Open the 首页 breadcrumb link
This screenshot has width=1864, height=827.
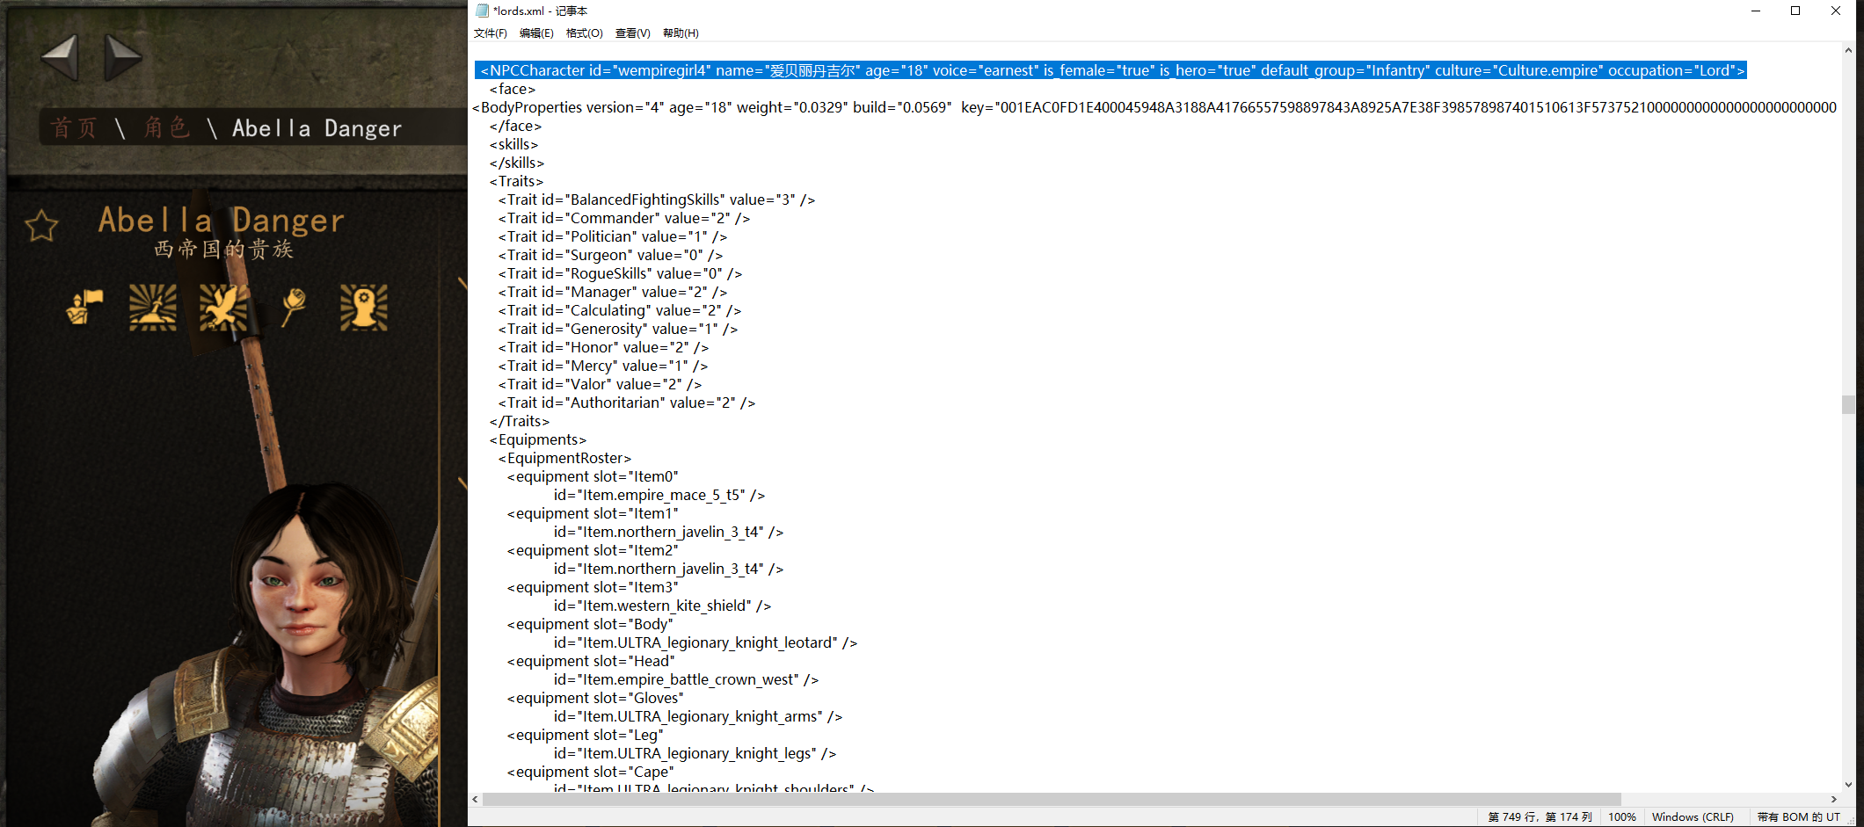(74, 128)
